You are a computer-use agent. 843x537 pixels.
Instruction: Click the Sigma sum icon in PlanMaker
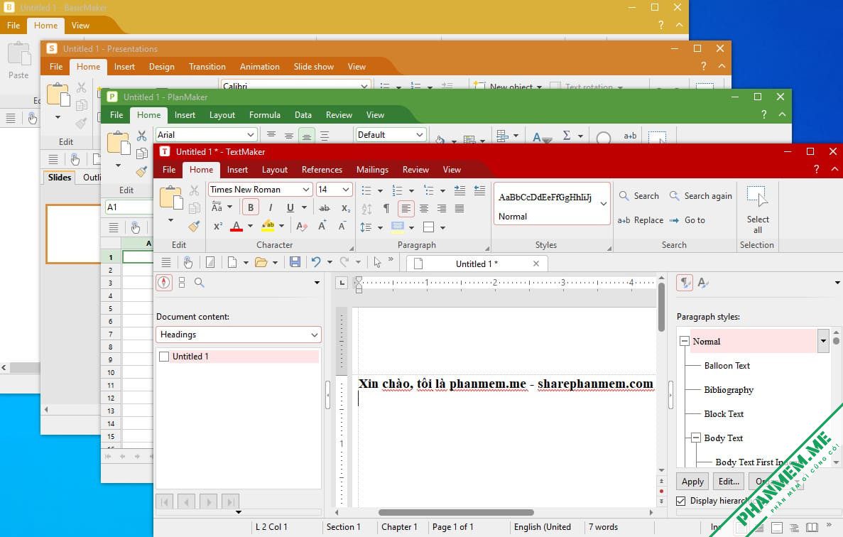pyautogui.click(x=567, y=135)
